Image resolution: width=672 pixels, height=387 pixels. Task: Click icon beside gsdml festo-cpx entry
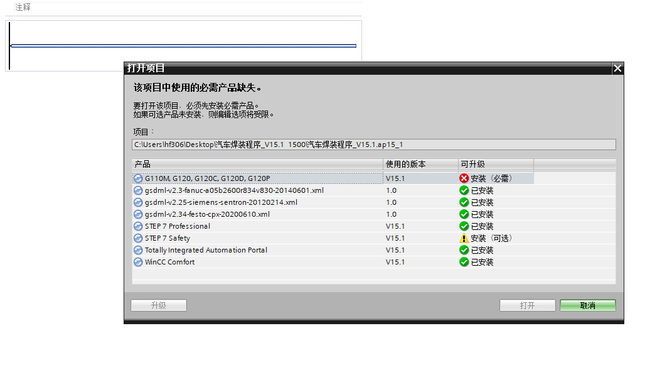(138, 214)
